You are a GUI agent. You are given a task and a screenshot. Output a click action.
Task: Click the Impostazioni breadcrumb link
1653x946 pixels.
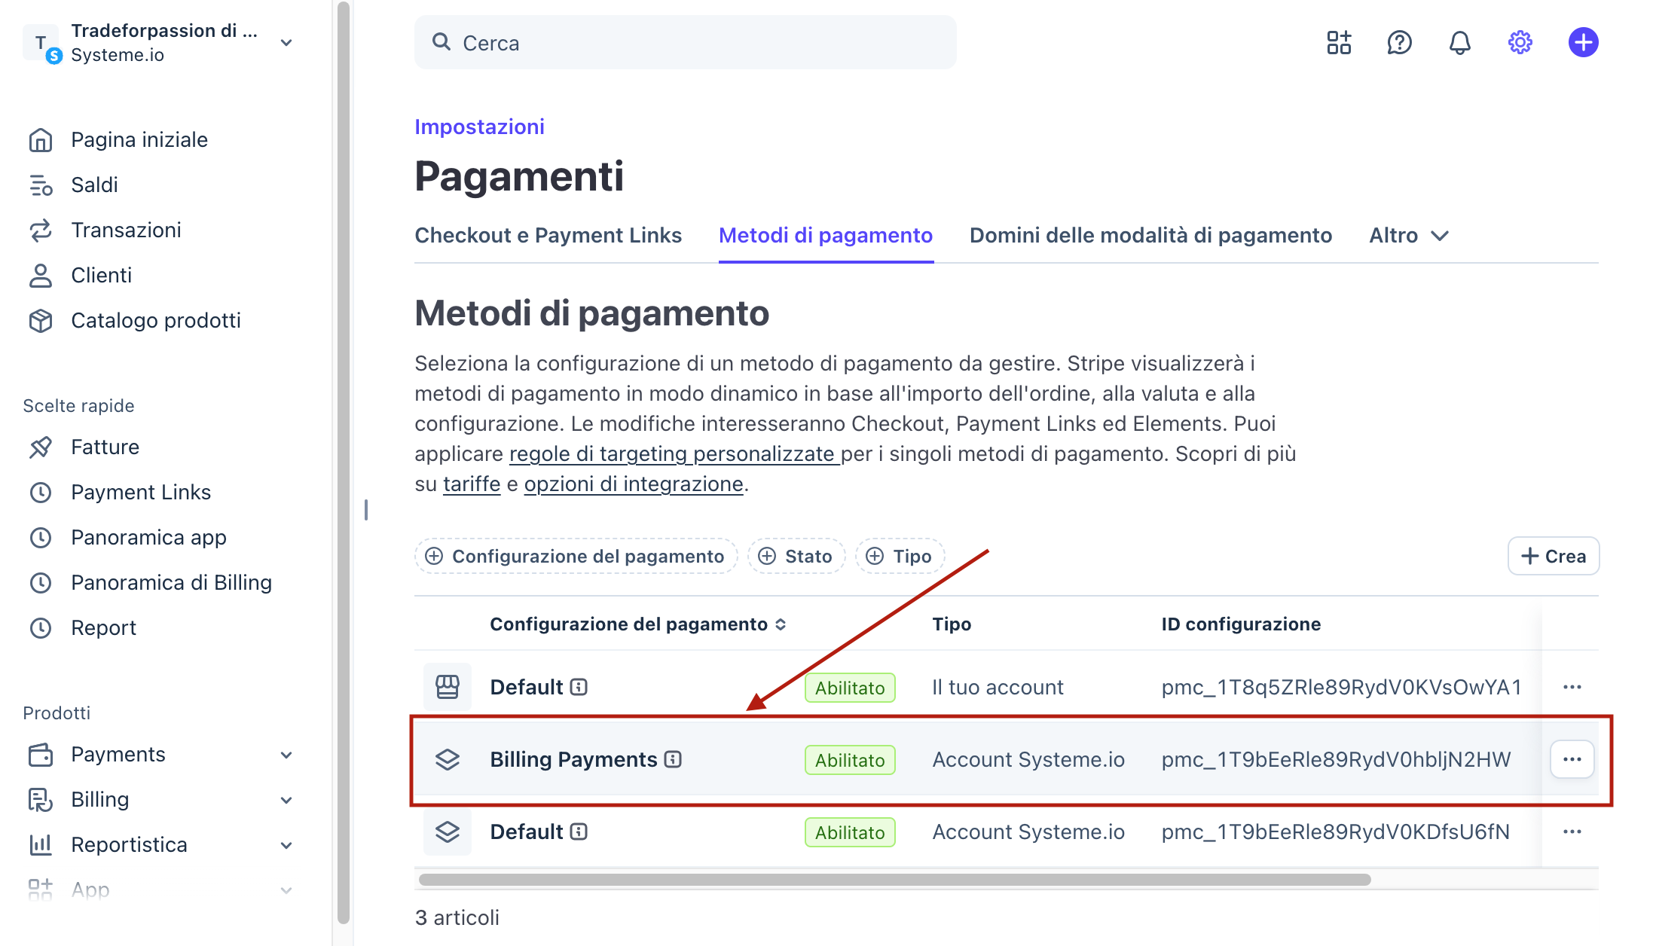click(480, 127)
